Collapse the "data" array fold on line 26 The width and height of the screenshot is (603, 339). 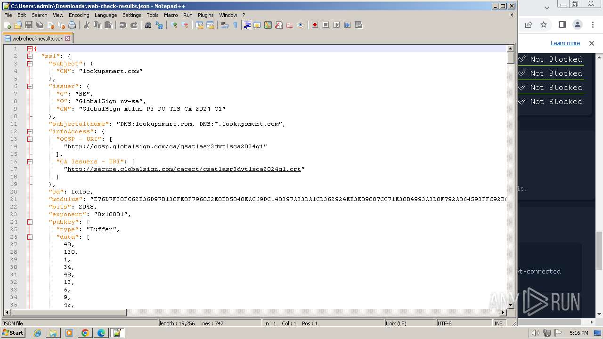pos(30,237)
